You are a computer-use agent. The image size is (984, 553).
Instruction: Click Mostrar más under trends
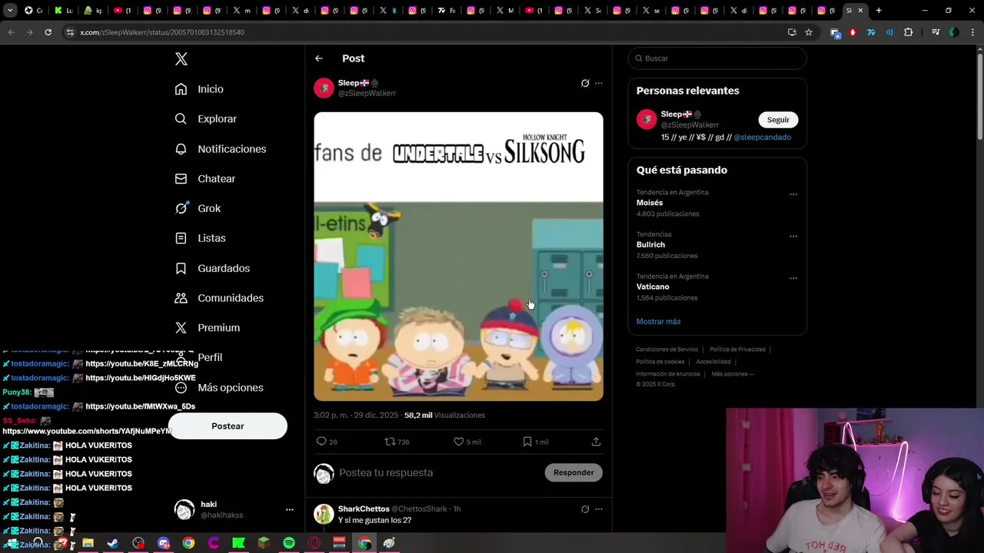click(x=658, y=322)
